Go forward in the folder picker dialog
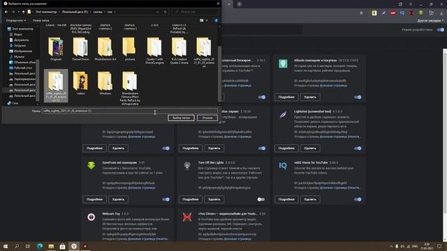Image resolution: width=447 pixels, height=251 pixels. 13,12
